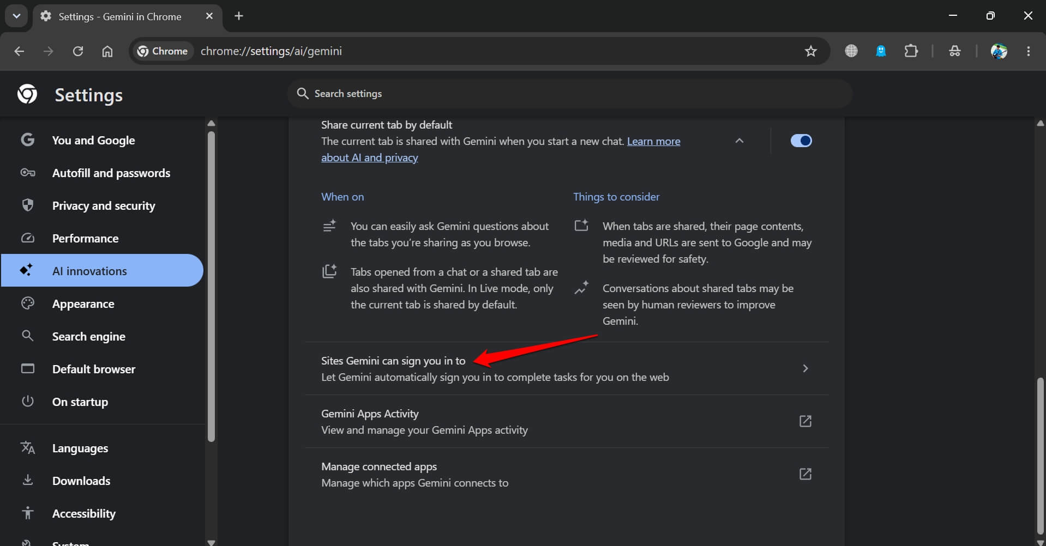
Task: Open the blue ghost extension
Action: (881, 51)
